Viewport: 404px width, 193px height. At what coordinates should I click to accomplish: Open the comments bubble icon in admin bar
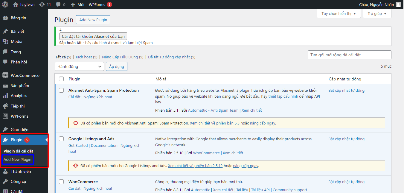[x=58, y=5]
